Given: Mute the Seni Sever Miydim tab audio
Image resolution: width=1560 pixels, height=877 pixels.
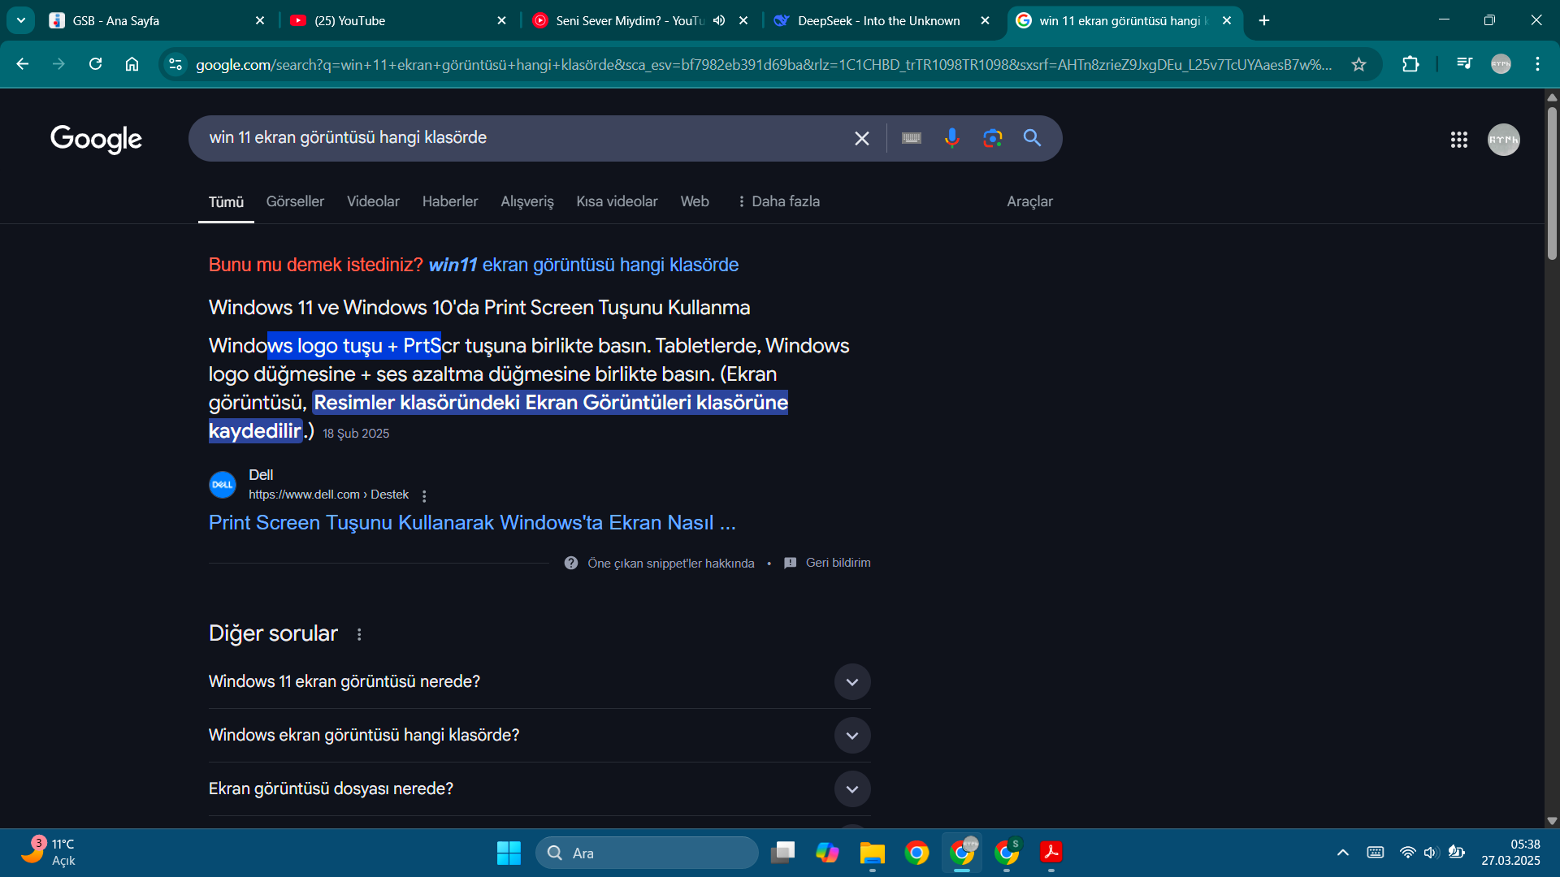Looking at the screenshot, I should click(719, 20).
